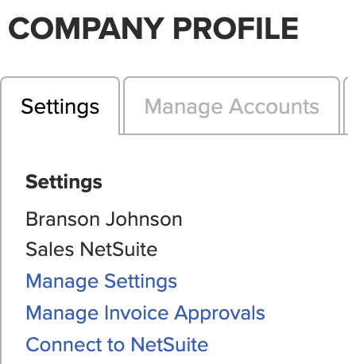Click the Connect to NetSuite link
This screenshot has height=364, width=348.
point(117,344)
